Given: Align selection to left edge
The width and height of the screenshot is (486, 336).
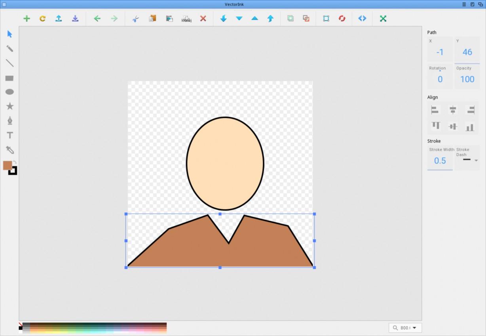Looking at the screenshot, I should pos(435,110).
